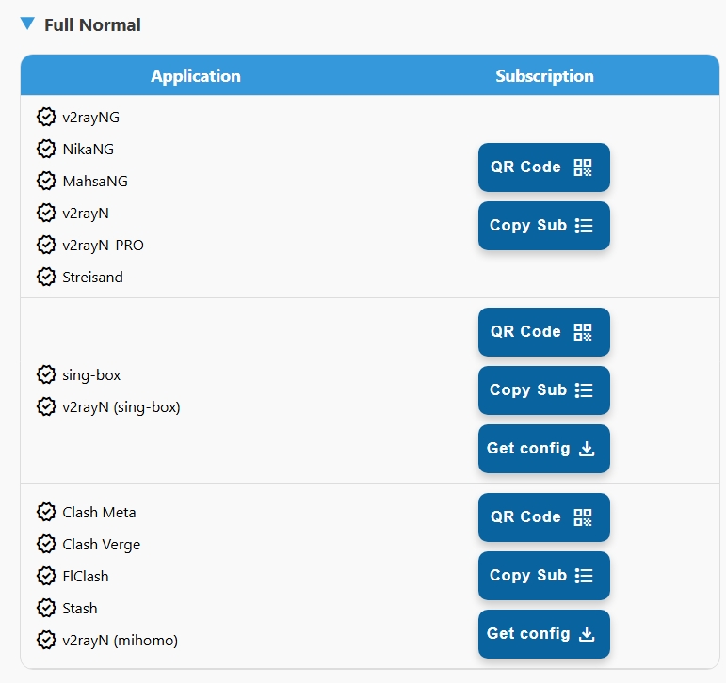Click verified badge icon beside NikaNG
The image size is (726, 683).
tap(46, 149)
